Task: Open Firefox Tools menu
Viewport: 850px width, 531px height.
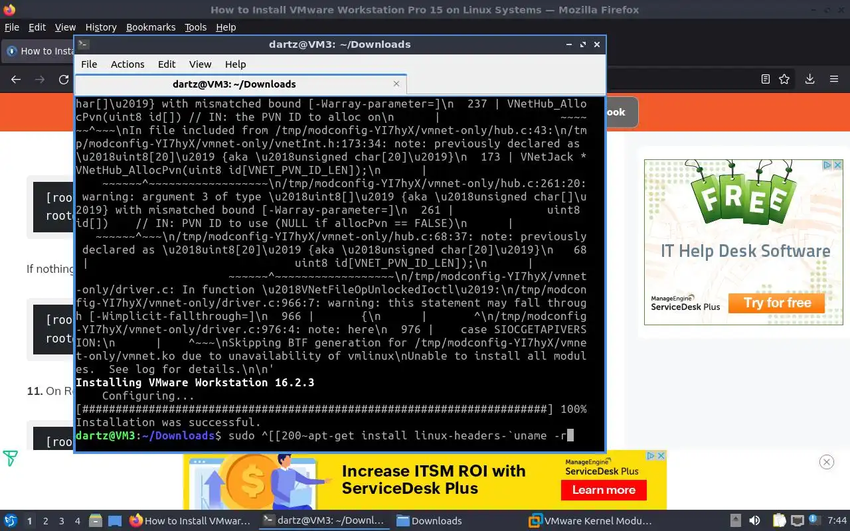Action: coord(195,27)
